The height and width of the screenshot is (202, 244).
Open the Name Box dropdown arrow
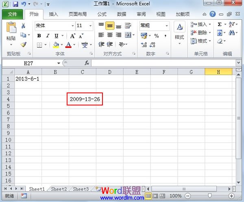pyautogui.click(x=59, y=63)
